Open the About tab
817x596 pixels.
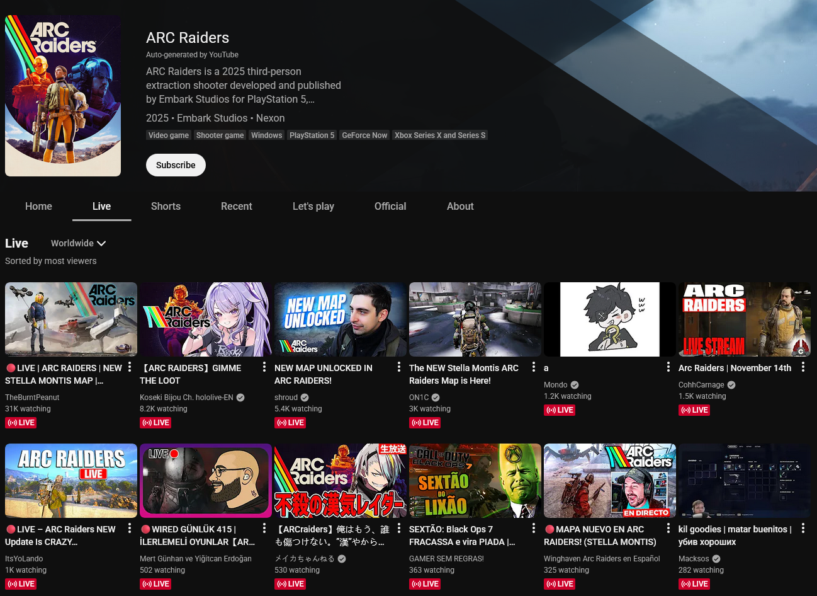tap(460, 206)
